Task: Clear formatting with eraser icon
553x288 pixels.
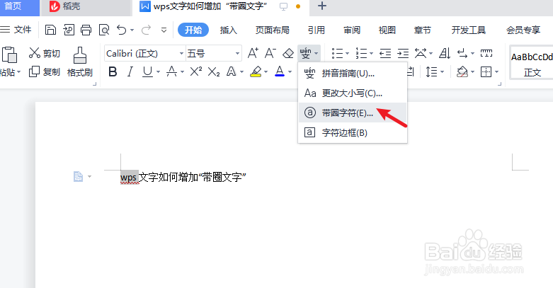Action: pos(288,54)
